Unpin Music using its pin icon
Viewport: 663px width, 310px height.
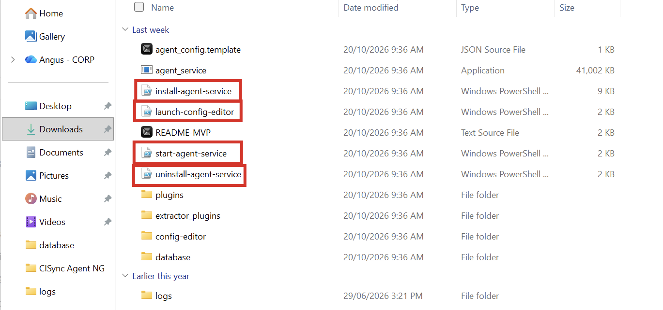[108, 198]
